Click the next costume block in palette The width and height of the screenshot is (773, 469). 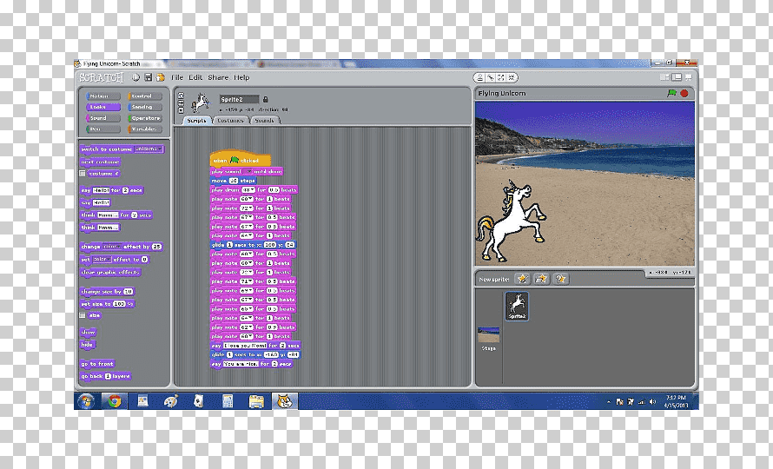100,162
